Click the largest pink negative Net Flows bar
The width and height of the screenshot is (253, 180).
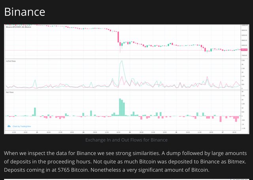[221, 119]
